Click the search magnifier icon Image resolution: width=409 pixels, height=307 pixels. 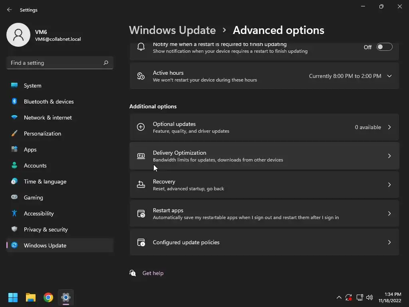(105, 63)
